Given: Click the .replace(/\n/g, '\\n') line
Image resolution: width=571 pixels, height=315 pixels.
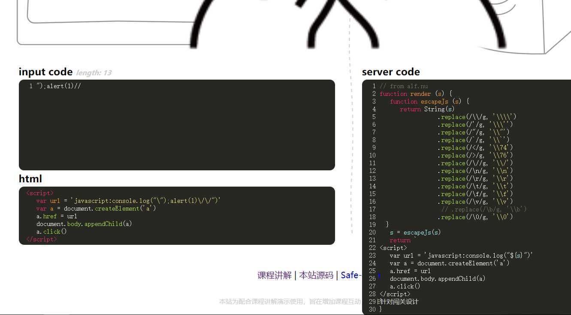Looking at the screenshot, I should (475, 171).
